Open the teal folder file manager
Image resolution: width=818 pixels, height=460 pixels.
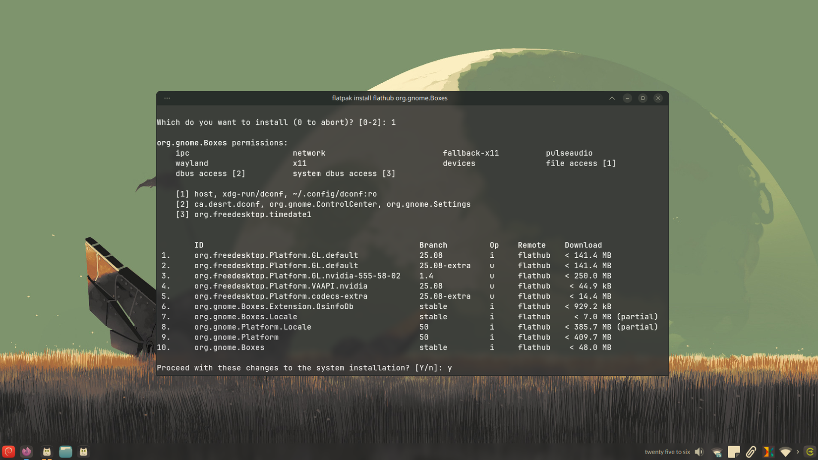coord(65,452)
